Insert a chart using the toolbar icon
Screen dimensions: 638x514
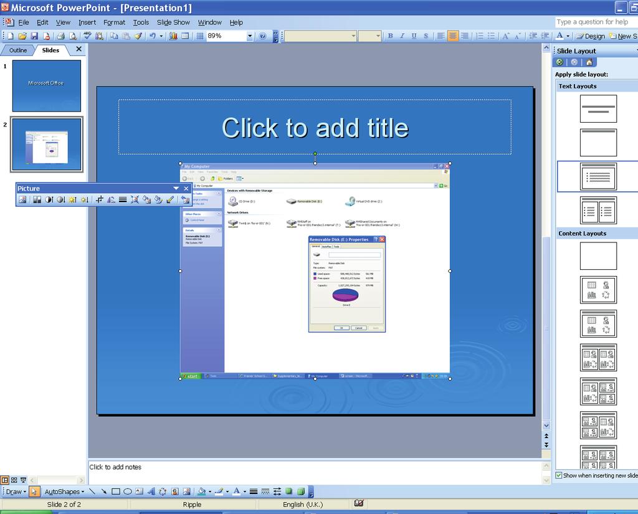point(173,36)
